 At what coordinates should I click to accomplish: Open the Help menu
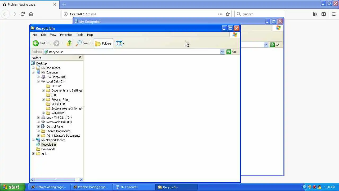click(x=90, y=35)
